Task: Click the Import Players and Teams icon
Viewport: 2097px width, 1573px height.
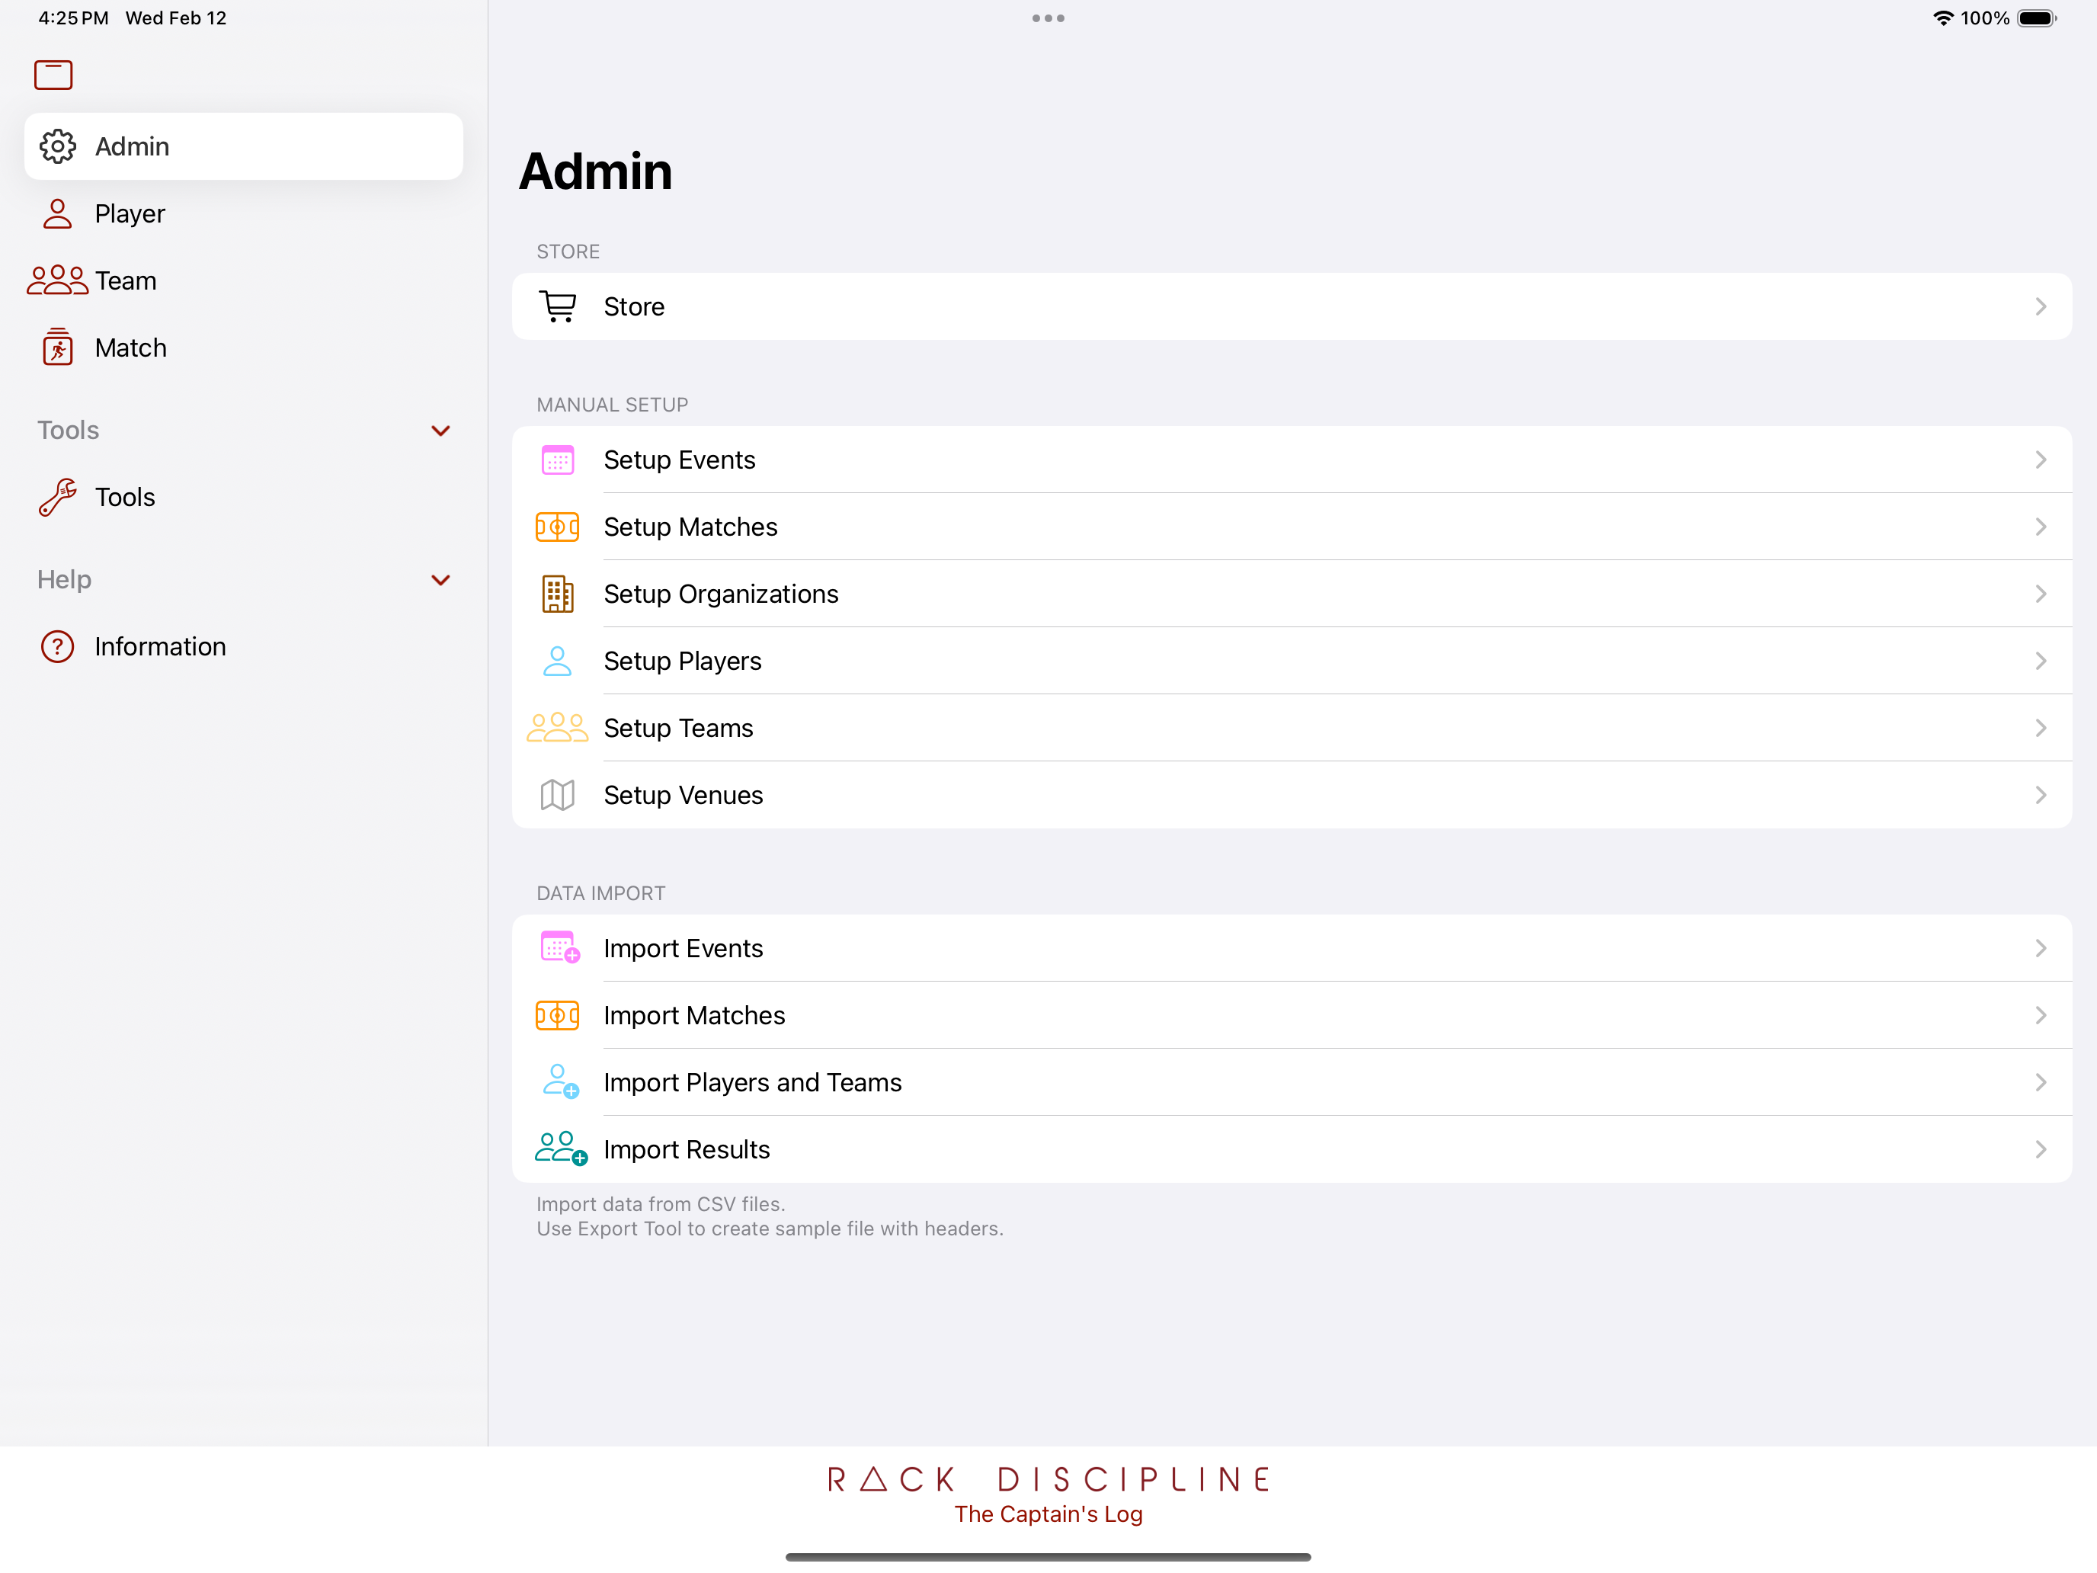Action: [x=560, y=1082]
